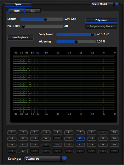Screen dimensions: 124x165
Task: Toggle the Polyspace button
Action: pos(101,20)
